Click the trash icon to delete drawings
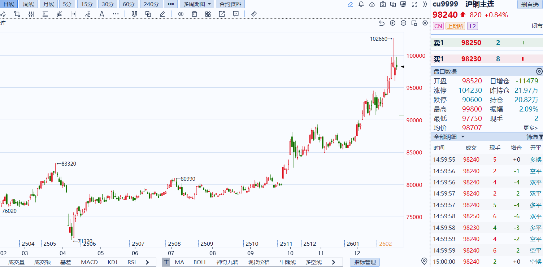 tap(194, 14)
